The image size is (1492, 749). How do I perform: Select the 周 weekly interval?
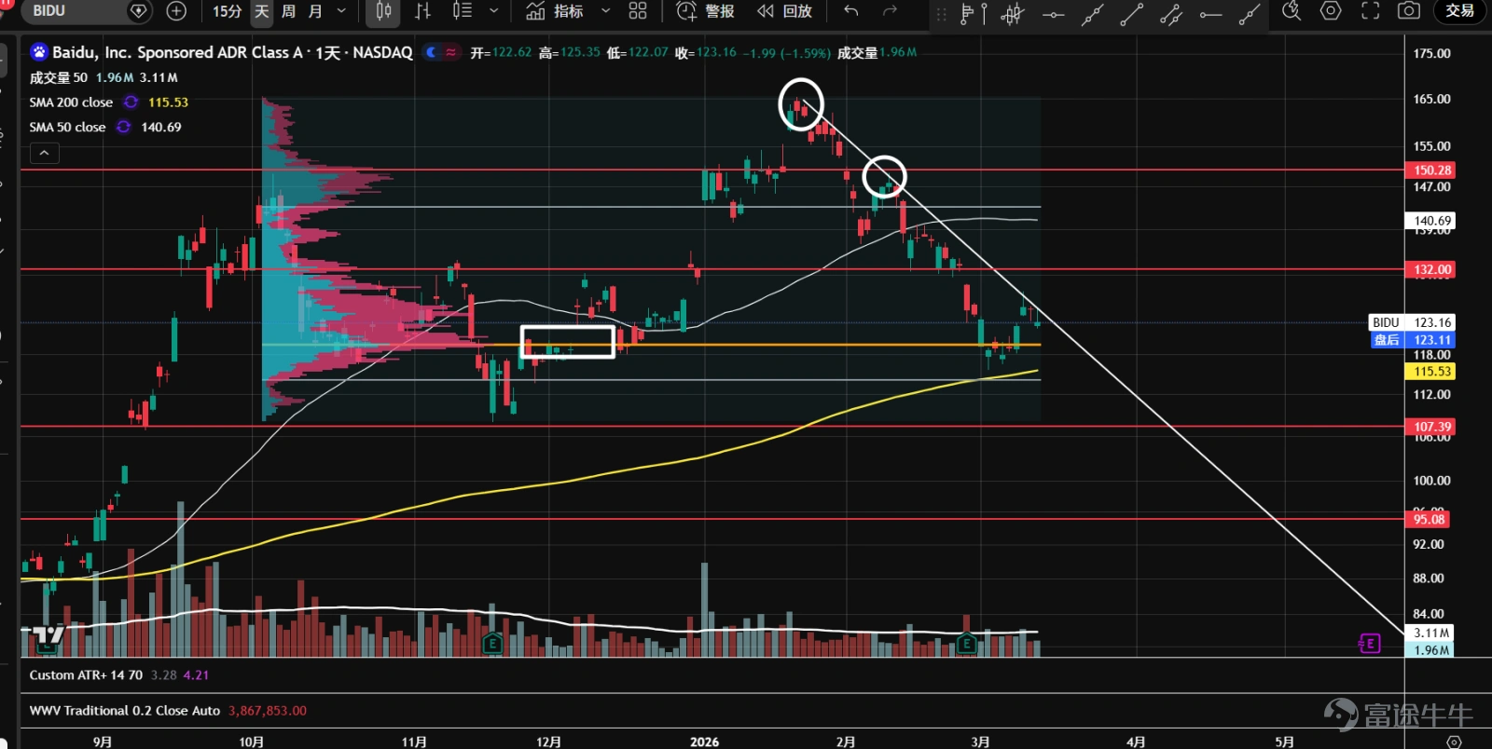coord(288,11)
